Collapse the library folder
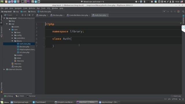 pyautogui.click(x=12, y=41)
